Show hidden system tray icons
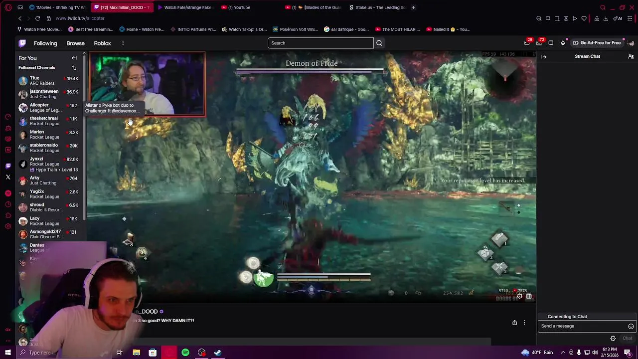The height and width of the screenshot is (359, 638). coord(563,353)
